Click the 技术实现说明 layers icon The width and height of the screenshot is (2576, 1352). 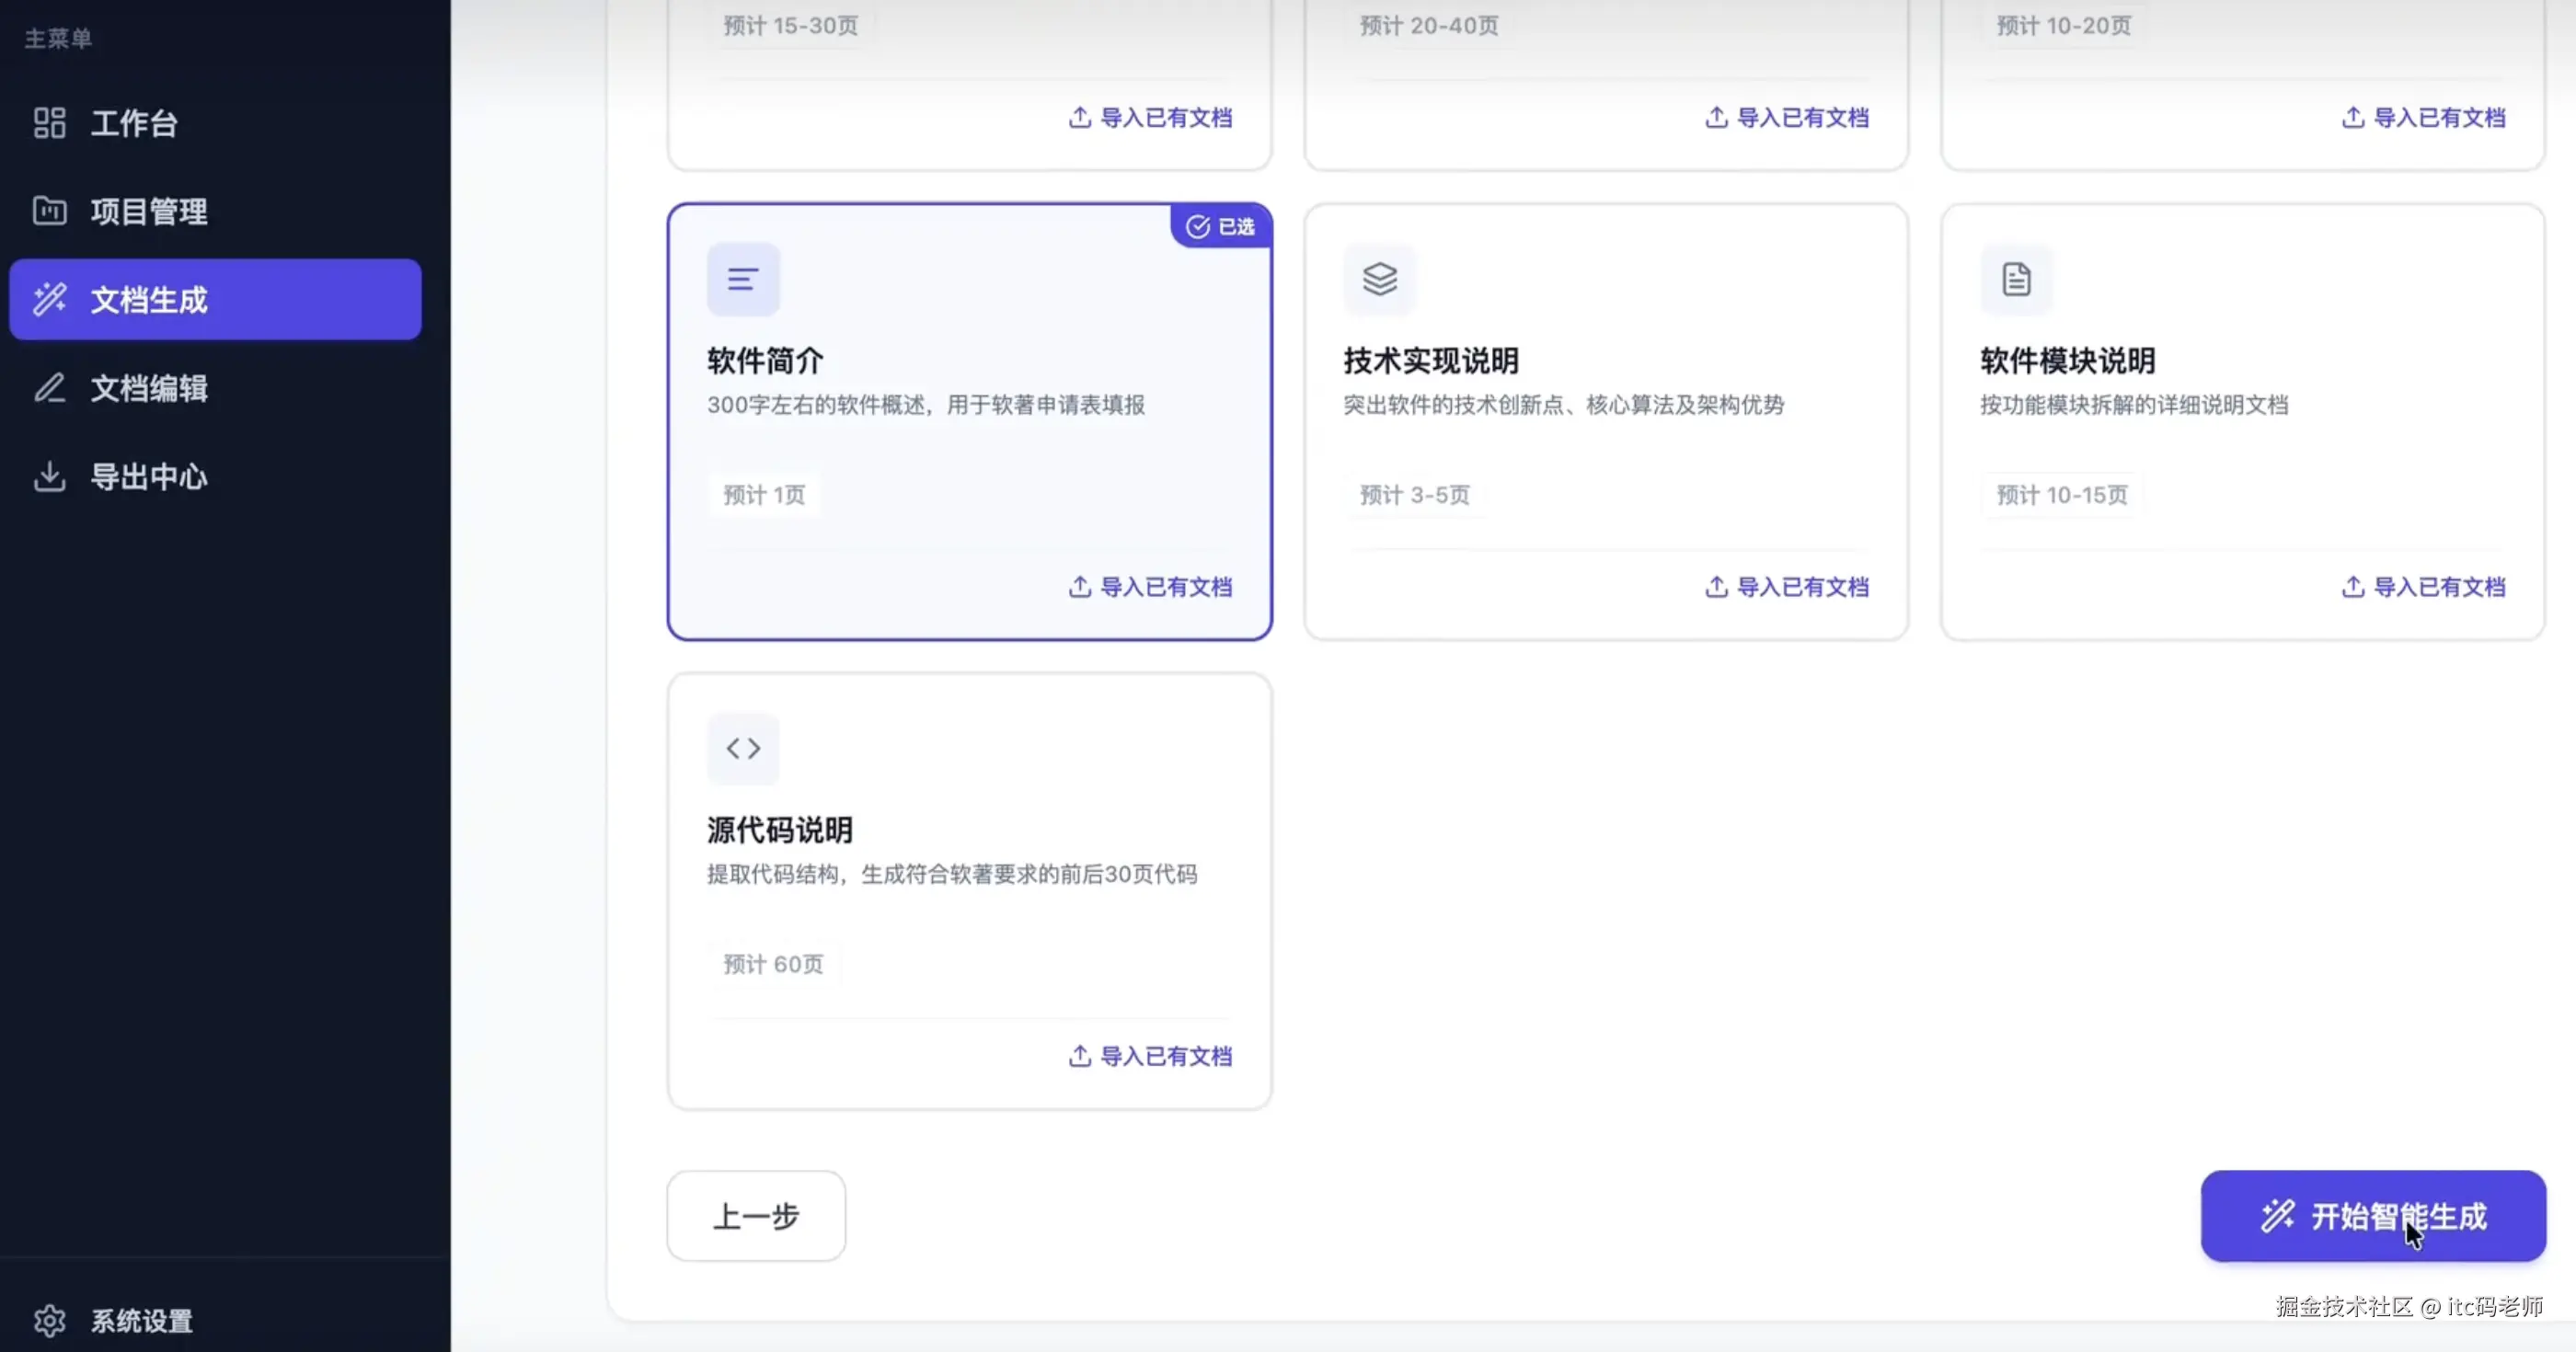pos(1379,279)
